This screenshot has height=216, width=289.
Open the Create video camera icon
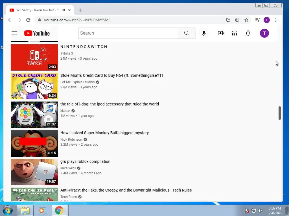221,33
